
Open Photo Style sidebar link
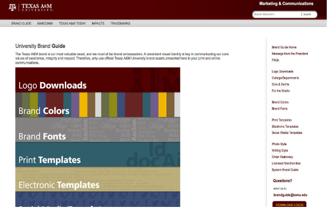point(279,144)
